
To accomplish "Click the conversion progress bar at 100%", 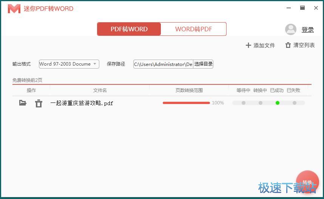I will click(186, 103).
